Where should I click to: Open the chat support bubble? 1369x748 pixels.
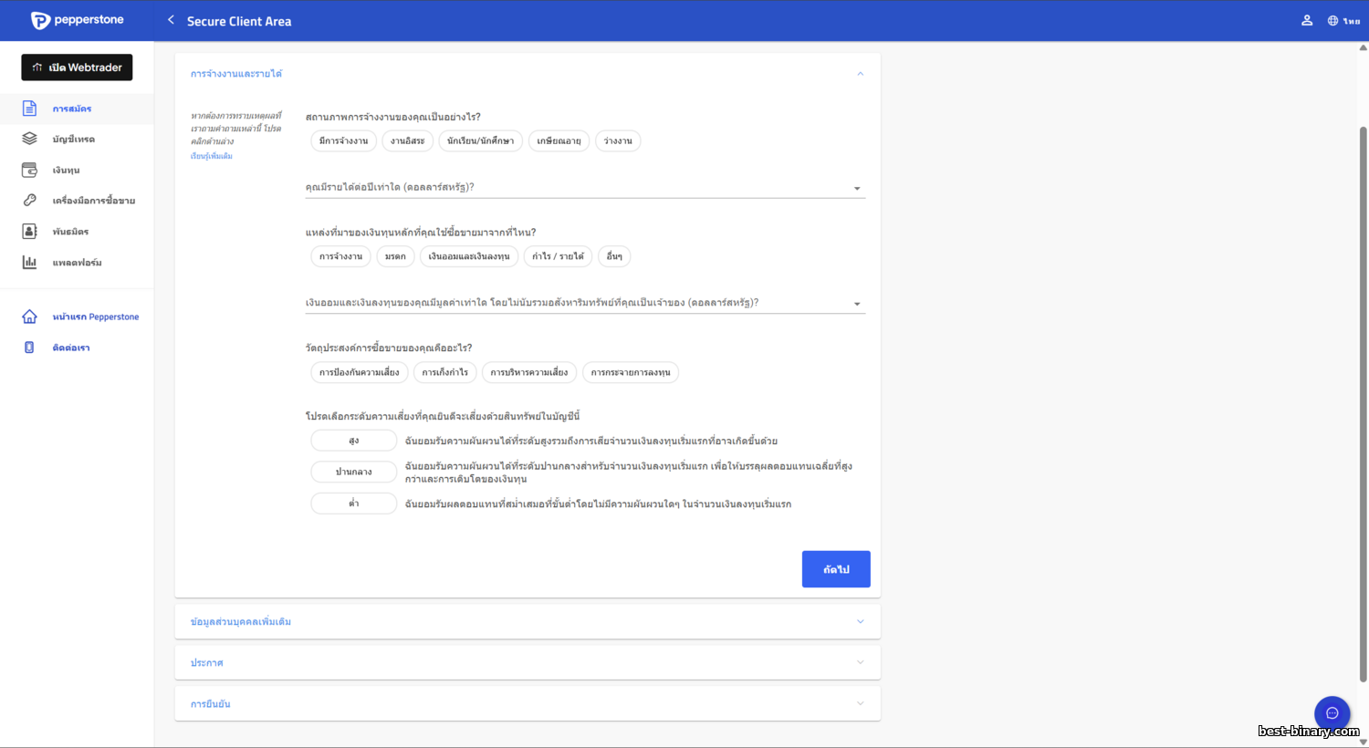pos(1332,713)
